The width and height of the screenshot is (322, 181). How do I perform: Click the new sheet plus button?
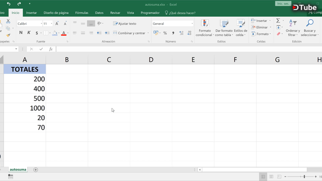click(x=36, y=170)
